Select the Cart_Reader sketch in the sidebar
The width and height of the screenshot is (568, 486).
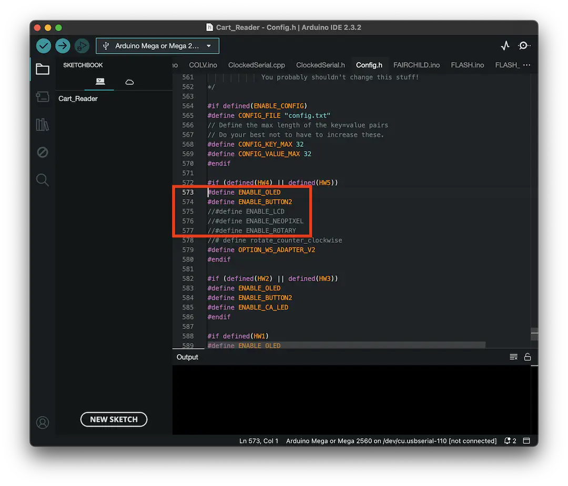(x=77, y=98)
